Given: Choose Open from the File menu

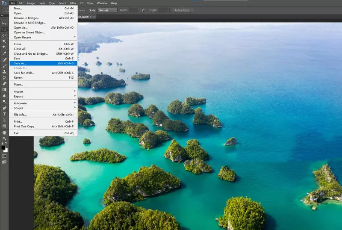Looking at the screenshot, I should [43, 13].
